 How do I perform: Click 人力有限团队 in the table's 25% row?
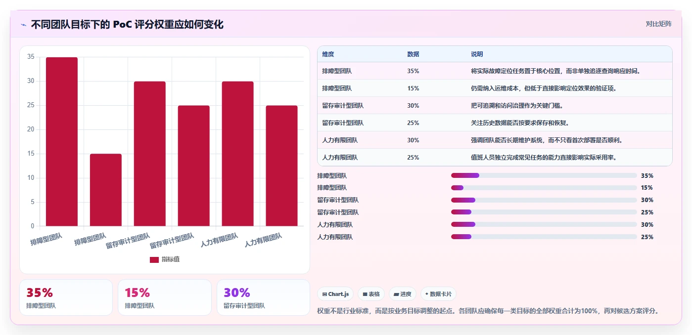[340, 158]
